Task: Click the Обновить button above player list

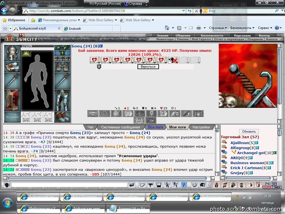Action: point(249,131)
